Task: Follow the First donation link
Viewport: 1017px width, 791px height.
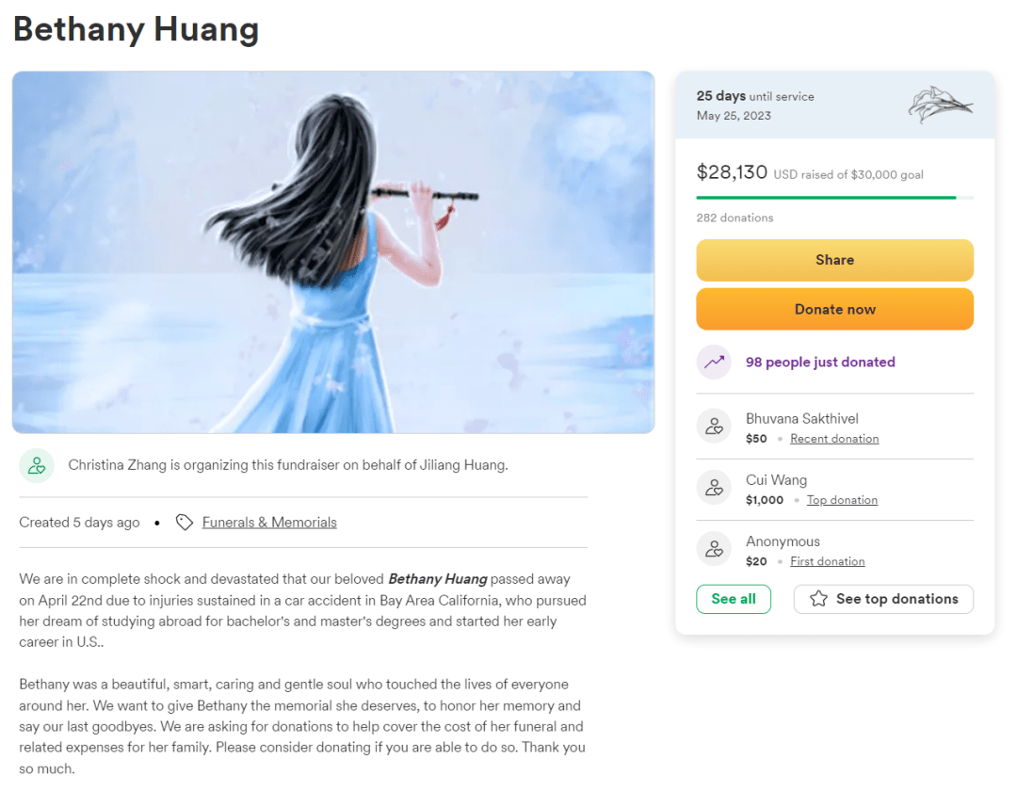Action: 827,561
